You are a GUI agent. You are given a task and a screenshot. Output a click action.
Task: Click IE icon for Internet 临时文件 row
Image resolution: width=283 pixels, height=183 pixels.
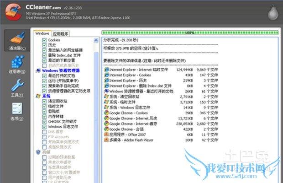106,70
